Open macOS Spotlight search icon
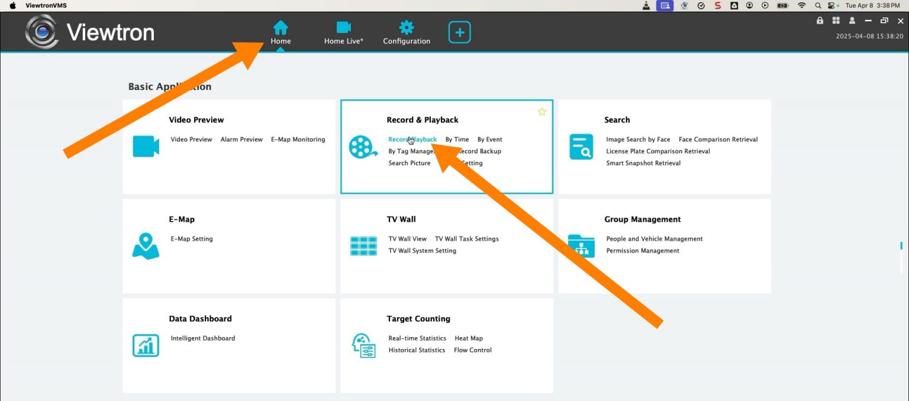Viewport: 909px width, 401px height. [x=818, y=5]
